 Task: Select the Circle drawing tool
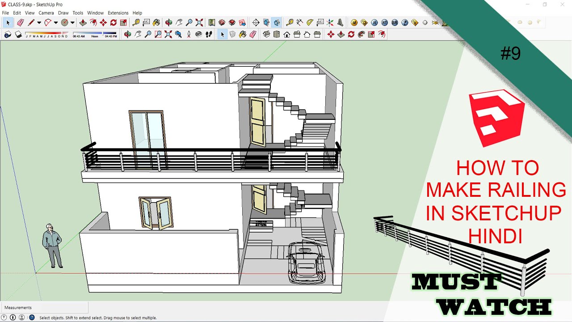pyautogui.click(x=64, y=22)
